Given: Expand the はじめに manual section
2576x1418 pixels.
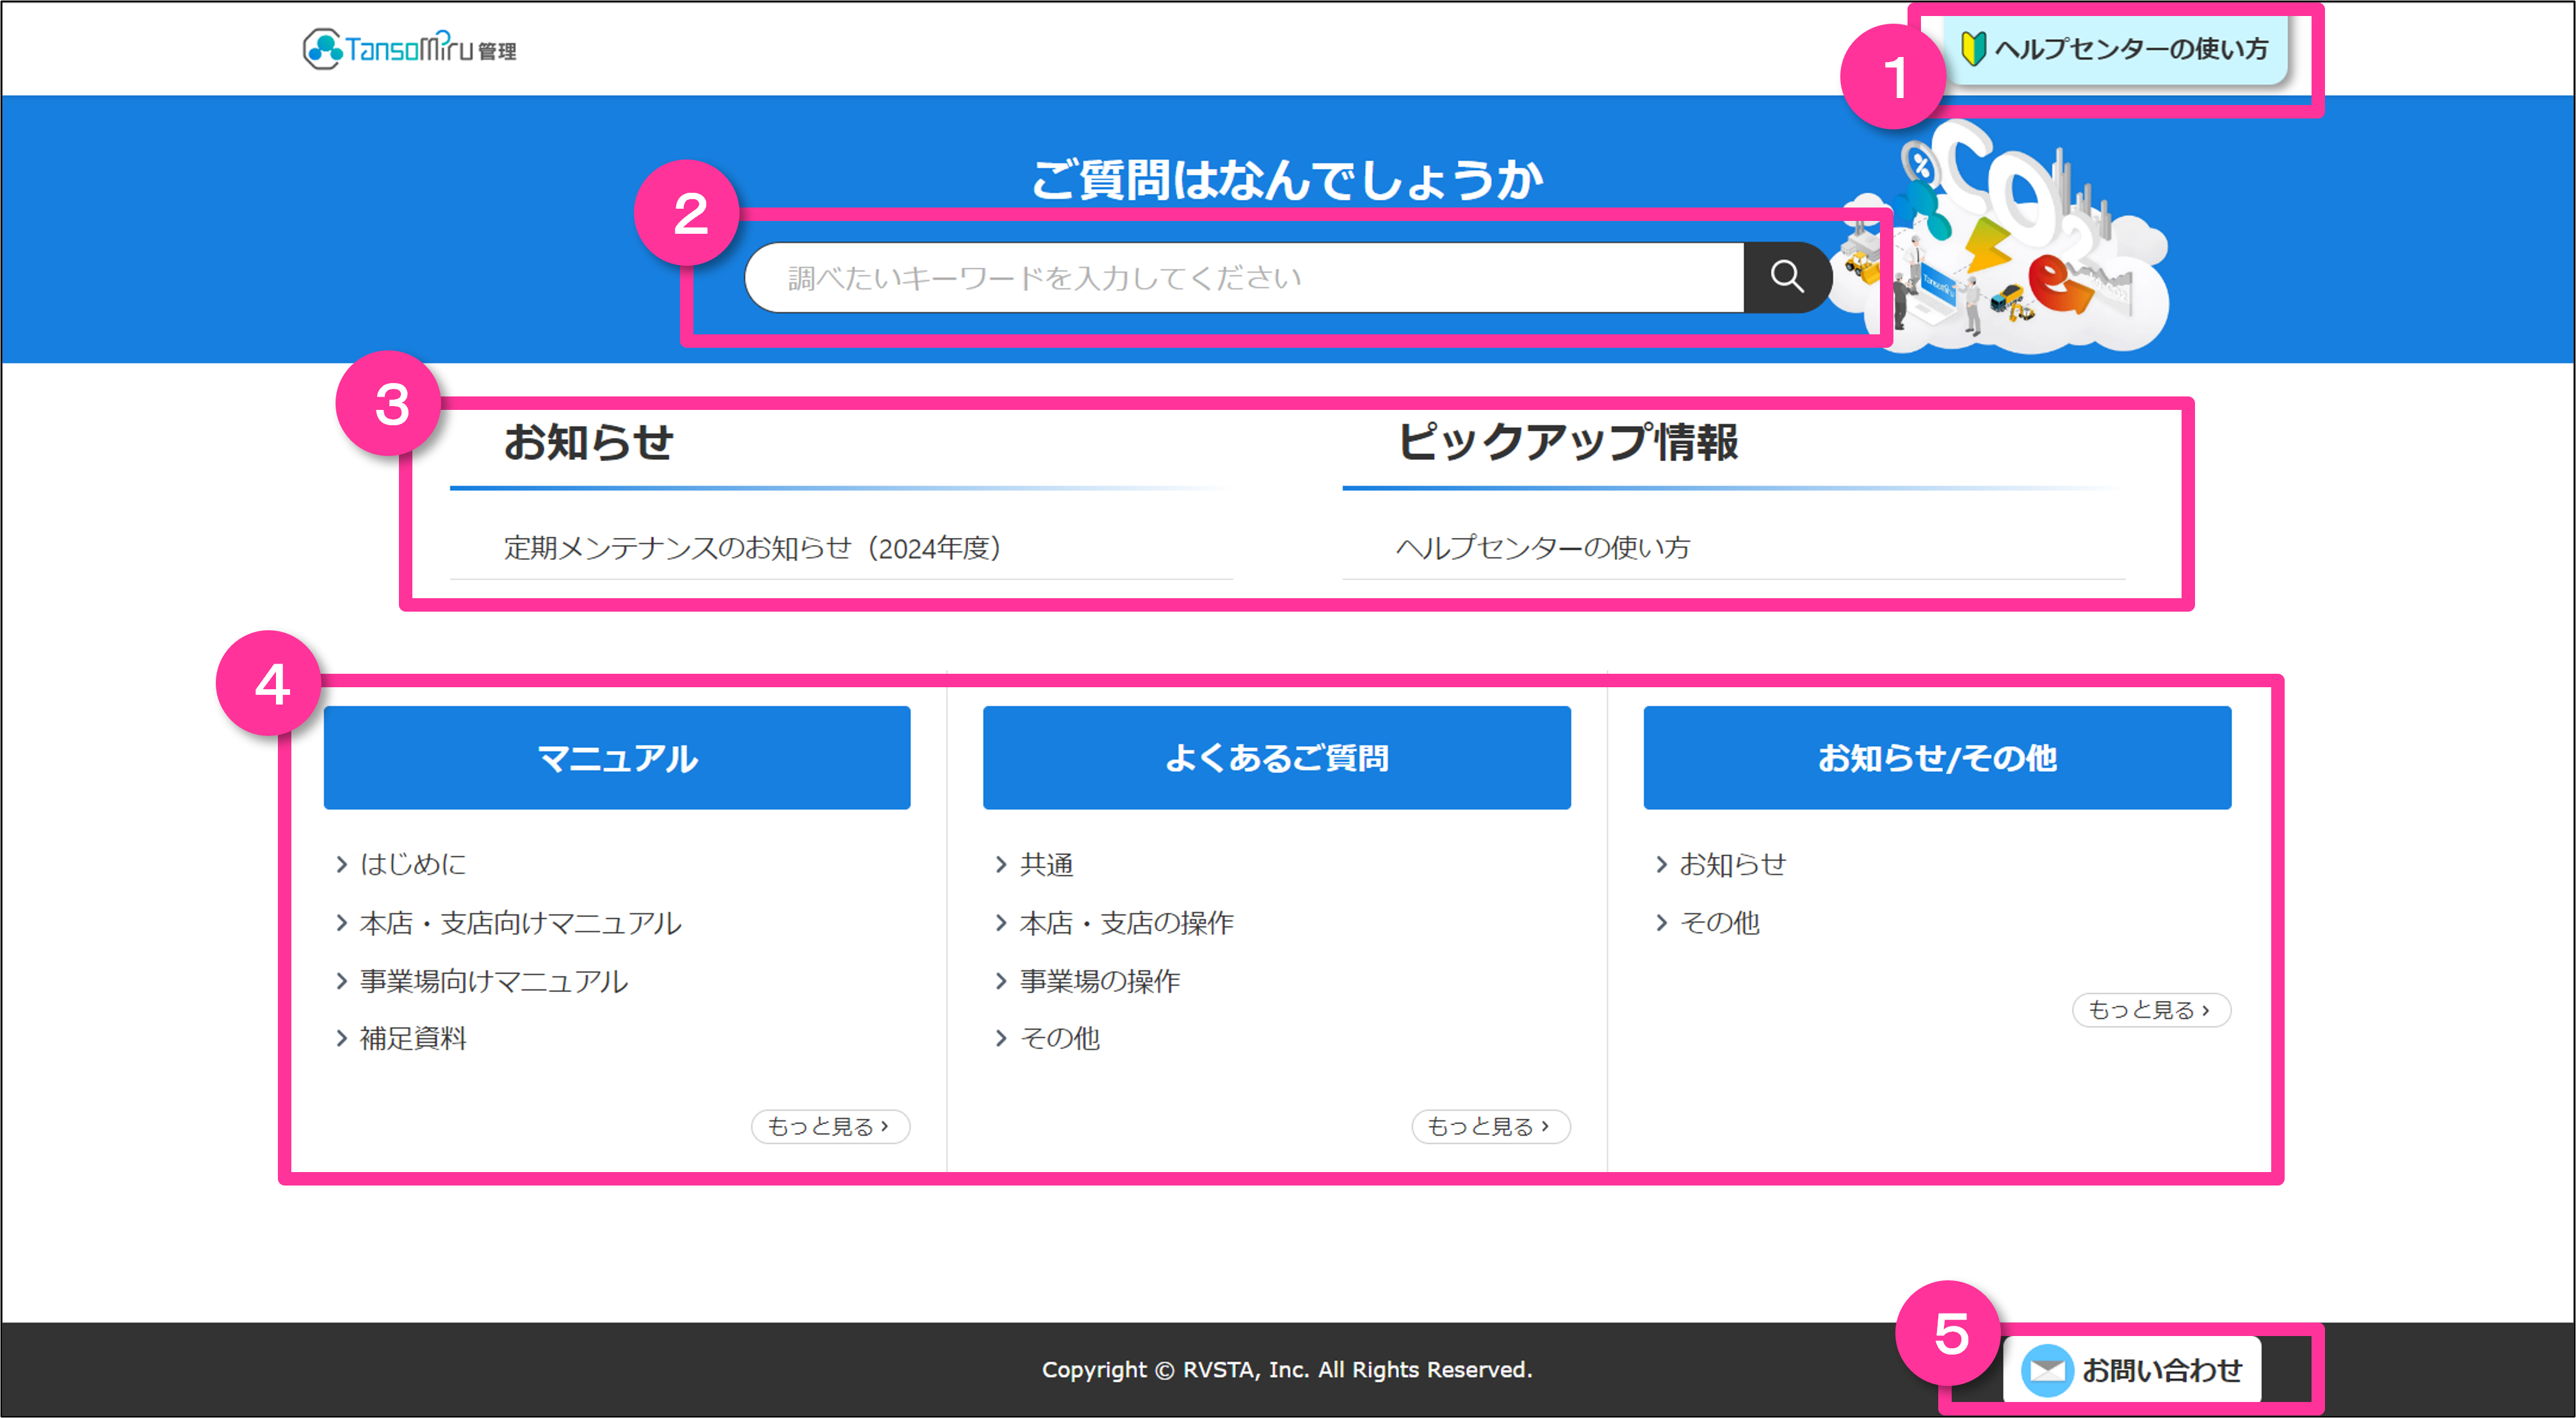Looking at the screenshot, I should coord(412,864).
